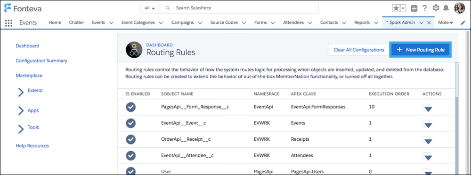Click the EventApi.FormResponses apex class cell
This screenshot has height=175, width=471.
pyautogui.click(x=318, y=107)
